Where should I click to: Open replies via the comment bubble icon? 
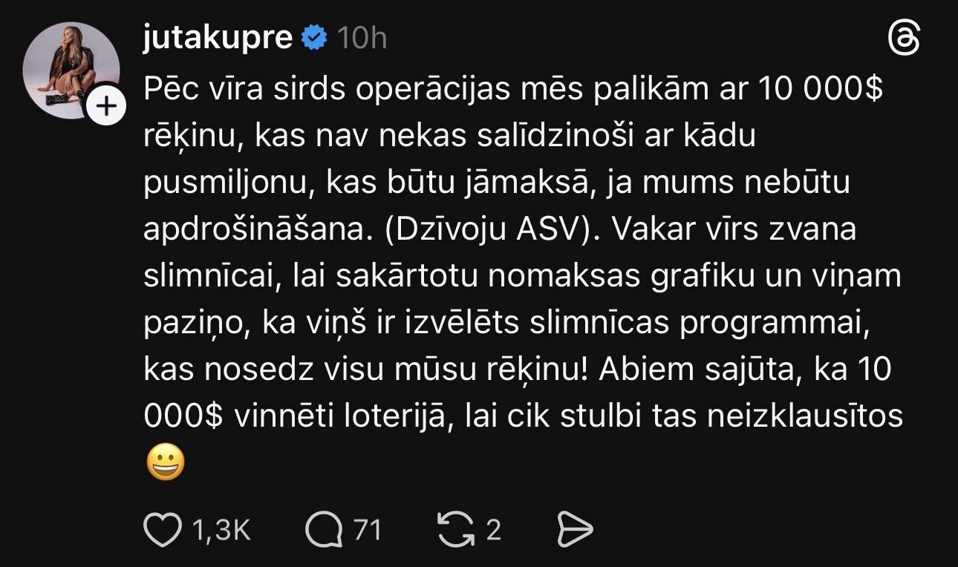324,531
